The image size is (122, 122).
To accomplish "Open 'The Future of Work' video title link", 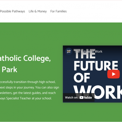I will (x=88, y=51).
